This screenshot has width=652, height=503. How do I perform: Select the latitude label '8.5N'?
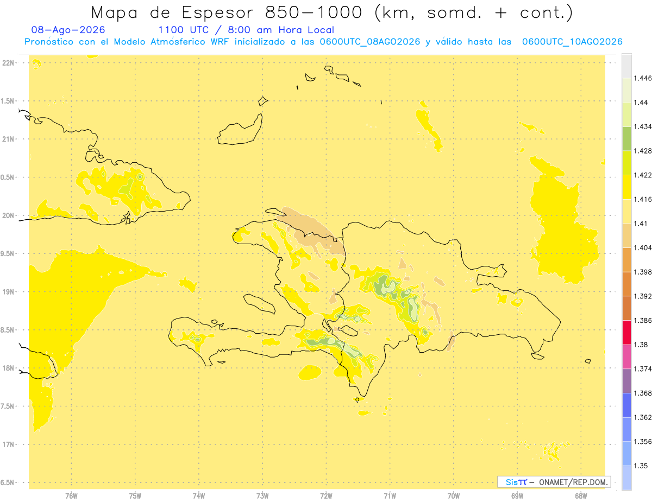tap(8, 330)
